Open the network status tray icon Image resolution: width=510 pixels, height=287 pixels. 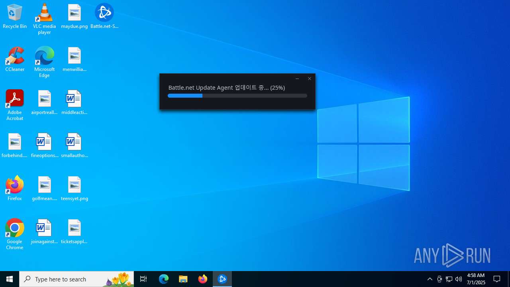(x=449, y=279)
